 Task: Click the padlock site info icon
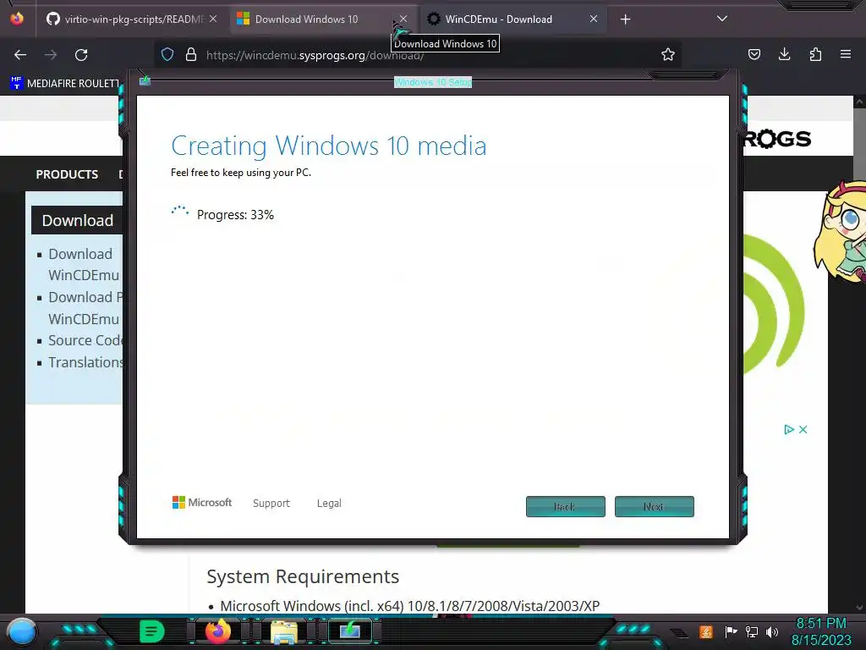tap(191, 54)
